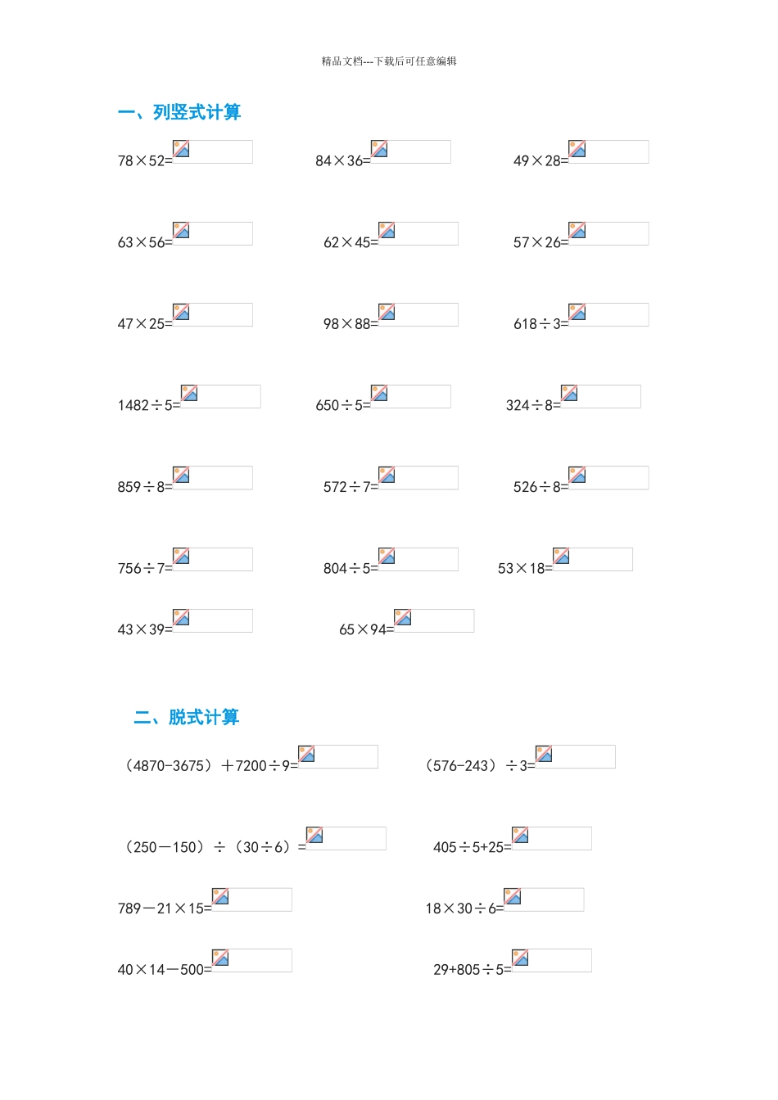Click the image icon beside 789-21×15=
The width and height of the screenshot is (778, 1100).
pos(220,896)
